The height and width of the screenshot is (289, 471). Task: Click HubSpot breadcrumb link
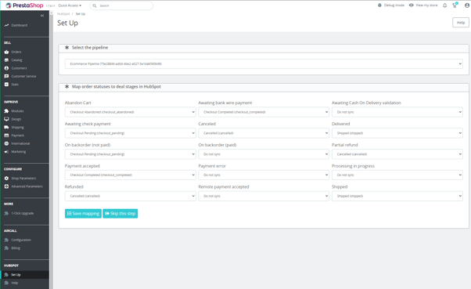[63, 14]
